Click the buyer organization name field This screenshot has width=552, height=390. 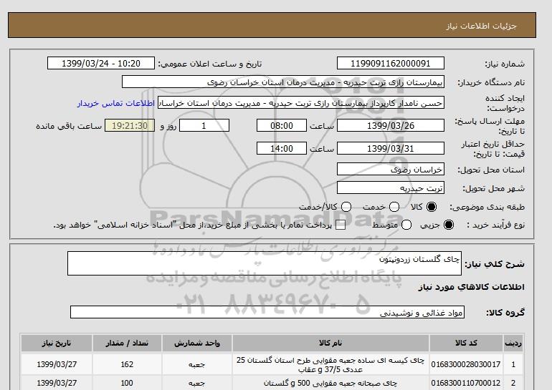(283, 82)
